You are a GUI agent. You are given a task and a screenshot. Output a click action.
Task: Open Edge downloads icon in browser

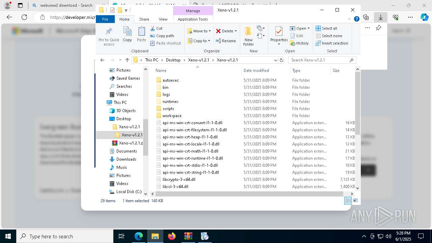(x=381, y=17)
